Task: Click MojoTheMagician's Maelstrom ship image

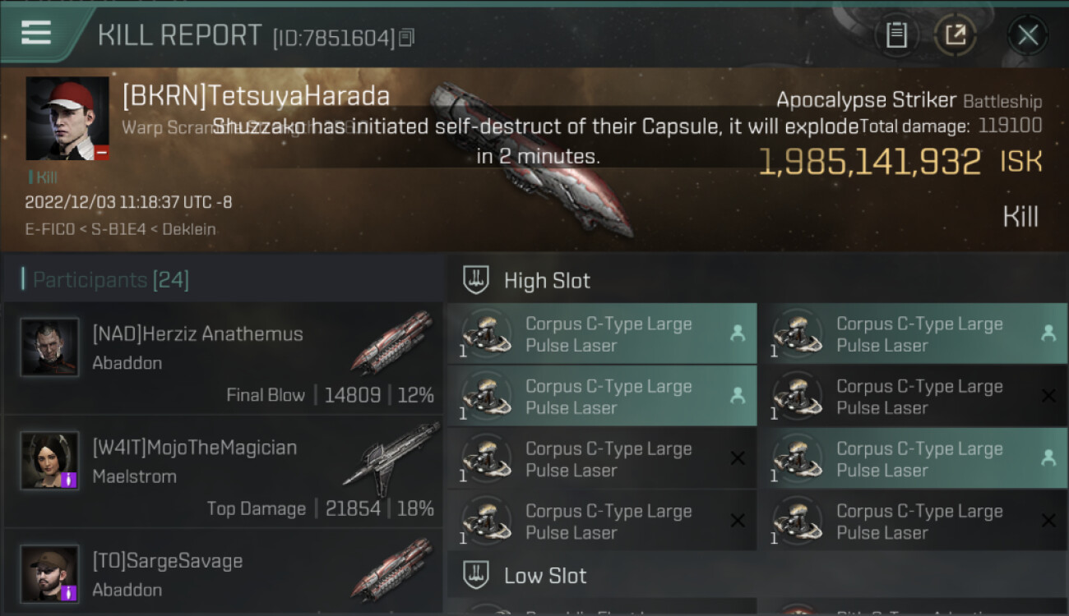Action: tap(392, 454)
